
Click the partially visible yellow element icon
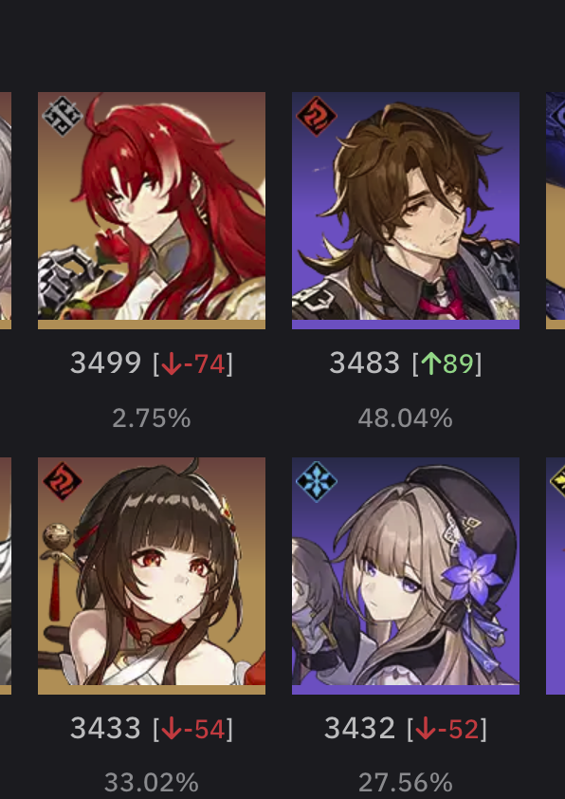(x=557, y=481)
